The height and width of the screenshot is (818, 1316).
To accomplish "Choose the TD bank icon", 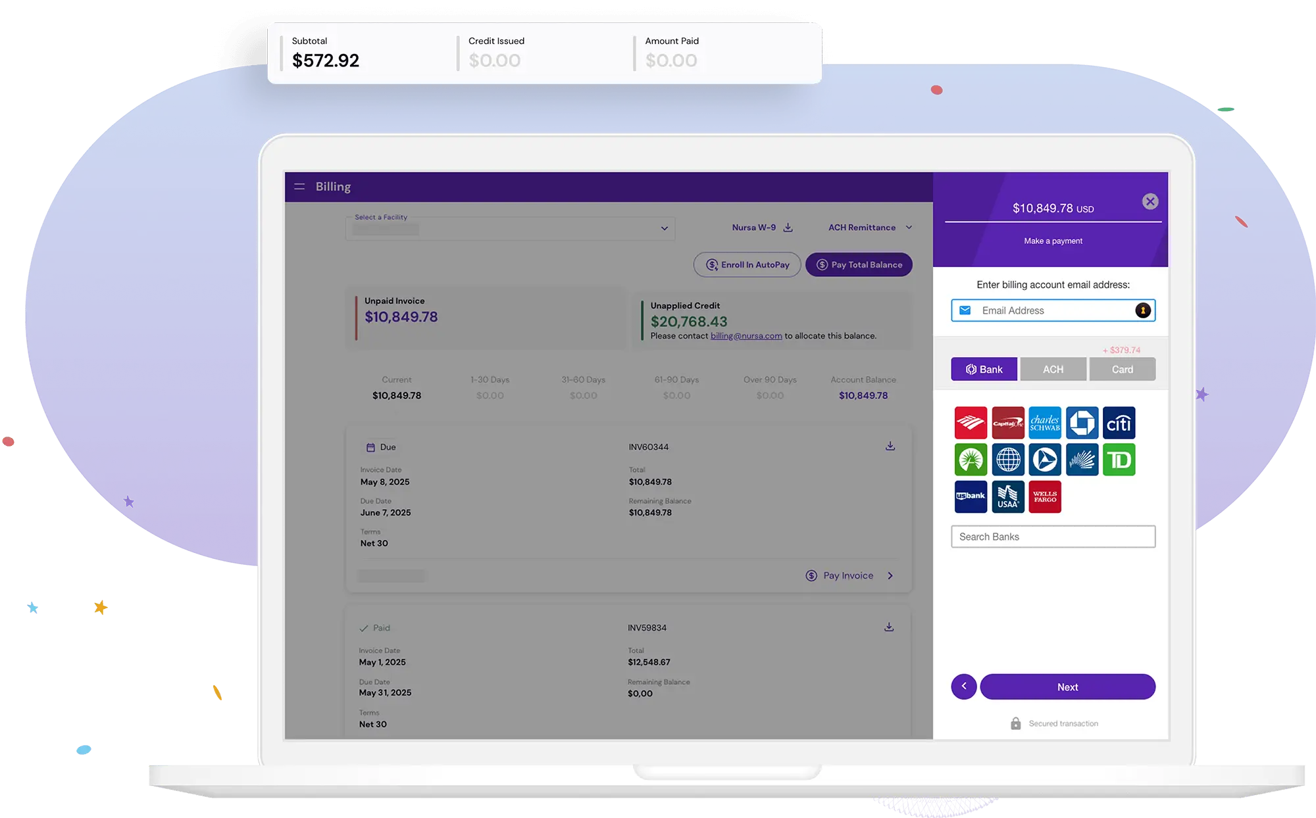I will pyautogui.click(x=1119, y=460).
